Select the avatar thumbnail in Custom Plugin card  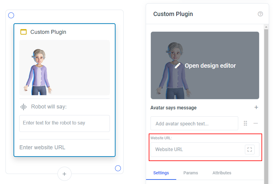pos(64,68)
